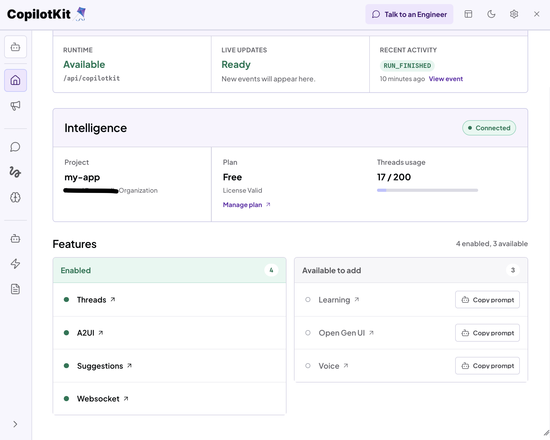Click the external arrow beside Manage plan
550x440 pixels.
tap(268, 204)
